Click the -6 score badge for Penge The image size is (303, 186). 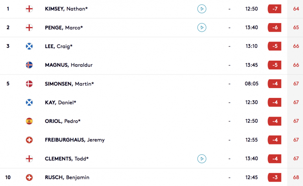[x=274, y=27]
